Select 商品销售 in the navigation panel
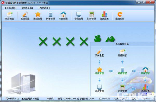 pos(122,53)
